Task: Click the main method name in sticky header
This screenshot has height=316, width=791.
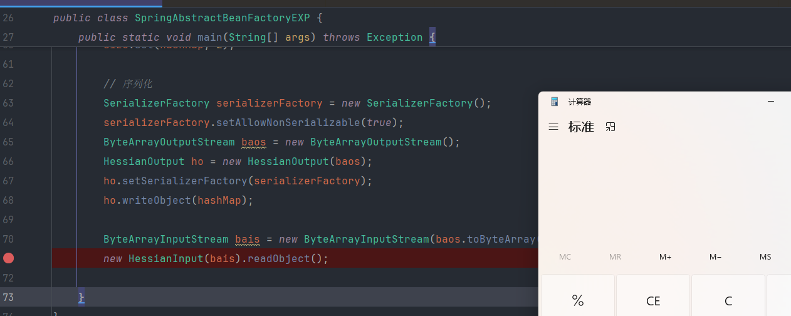Action: 210,37
